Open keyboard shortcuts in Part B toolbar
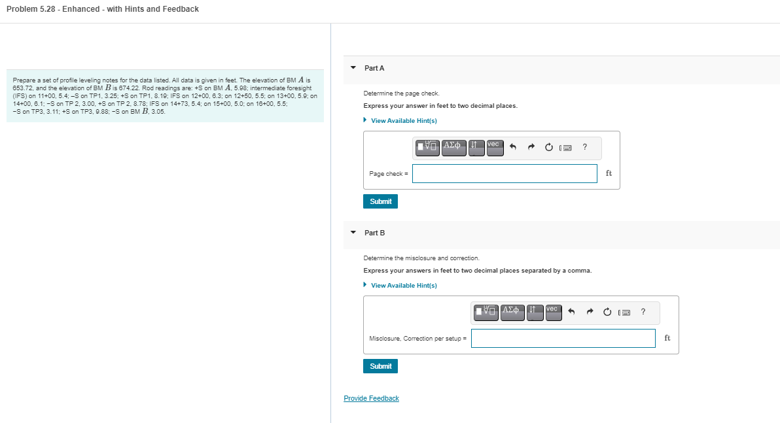The image size is (780, 423). coord(624,313)
